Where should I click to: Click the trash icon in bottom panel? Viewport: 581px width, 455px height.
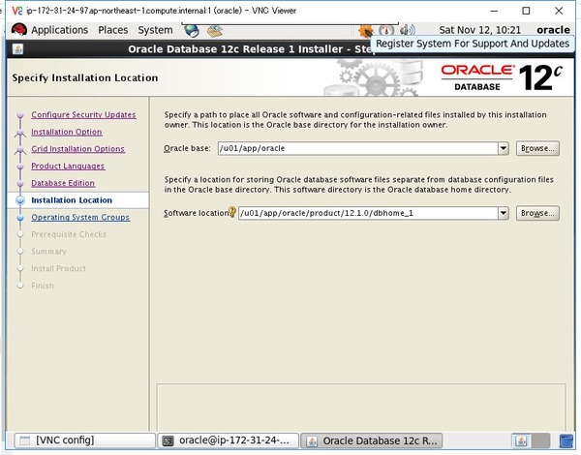(566, 440)
